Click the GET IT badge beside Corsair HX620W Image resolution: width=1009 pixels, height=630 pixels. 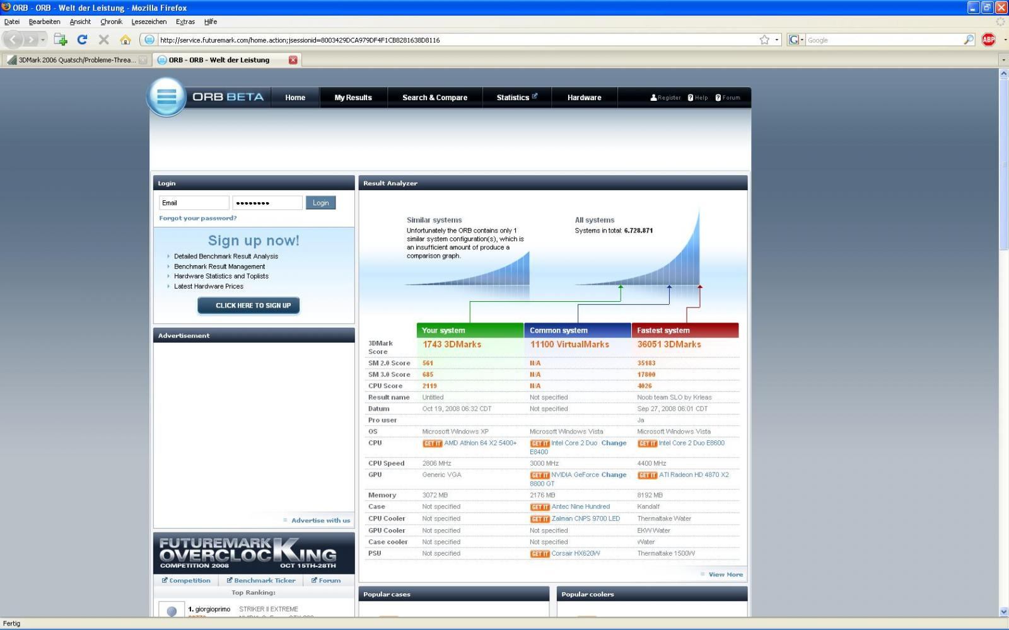[540, 554]
